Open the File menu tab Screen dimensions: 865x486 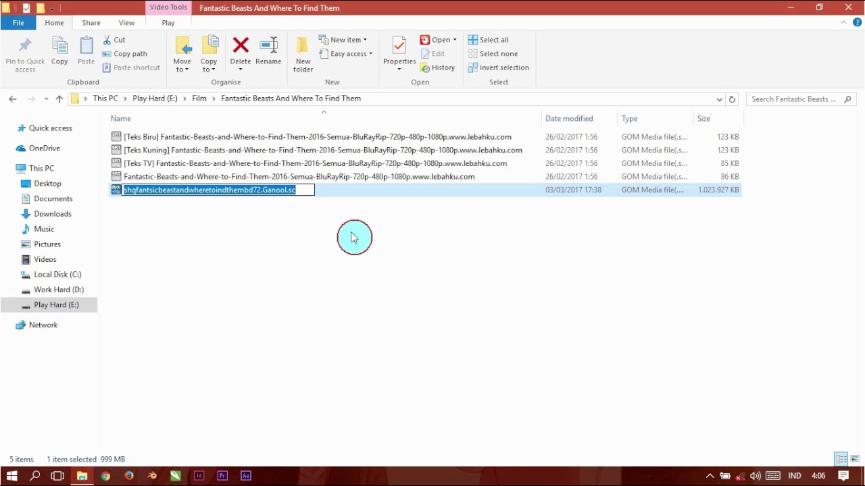pos(18,22)
